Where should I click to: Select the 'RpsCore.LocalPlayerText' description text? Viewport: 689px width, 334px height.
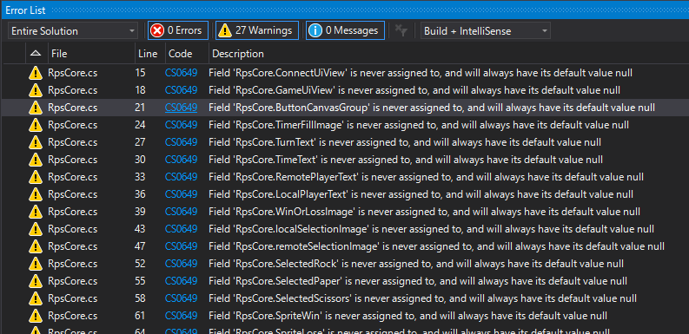click(421, 194)
